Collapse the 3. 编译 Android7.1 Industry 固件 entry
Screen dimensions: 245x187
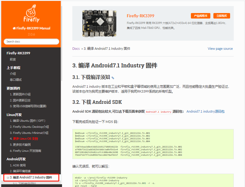click(8, 178)
